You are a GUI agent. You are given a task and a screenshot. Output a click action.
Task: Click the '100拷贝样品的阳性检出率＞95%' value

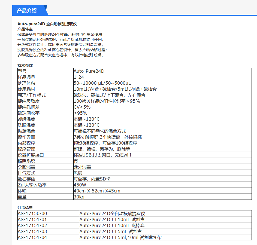(x=107, y=101)
